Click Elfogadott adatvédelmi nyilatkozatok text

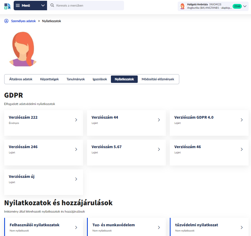(x=30, y=104)
